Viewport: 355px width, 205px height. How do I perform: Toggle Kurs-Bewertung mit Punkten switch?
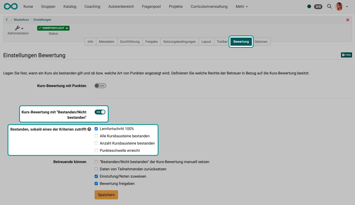100,86
